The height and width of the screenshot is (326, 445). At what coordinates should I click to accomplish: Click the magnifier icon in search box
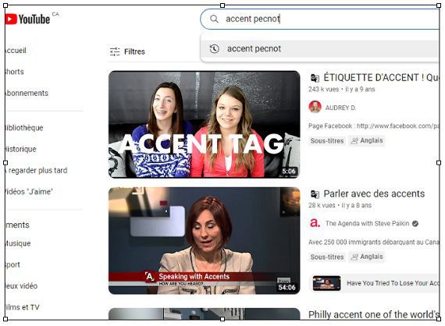(214, 19)
